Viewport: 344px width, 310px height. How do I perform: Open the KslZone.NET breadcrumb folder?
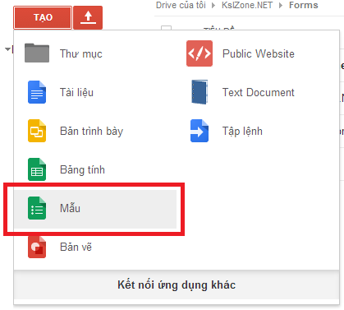(x=247, y=5)
